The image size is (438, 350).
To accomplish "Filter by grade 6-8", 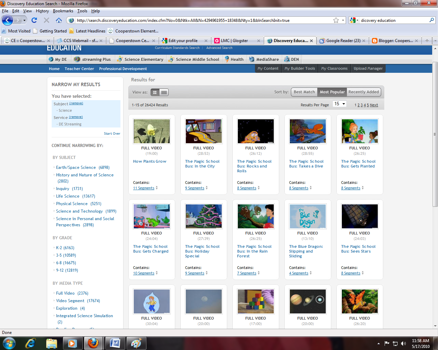I will [x=66, y=263].
